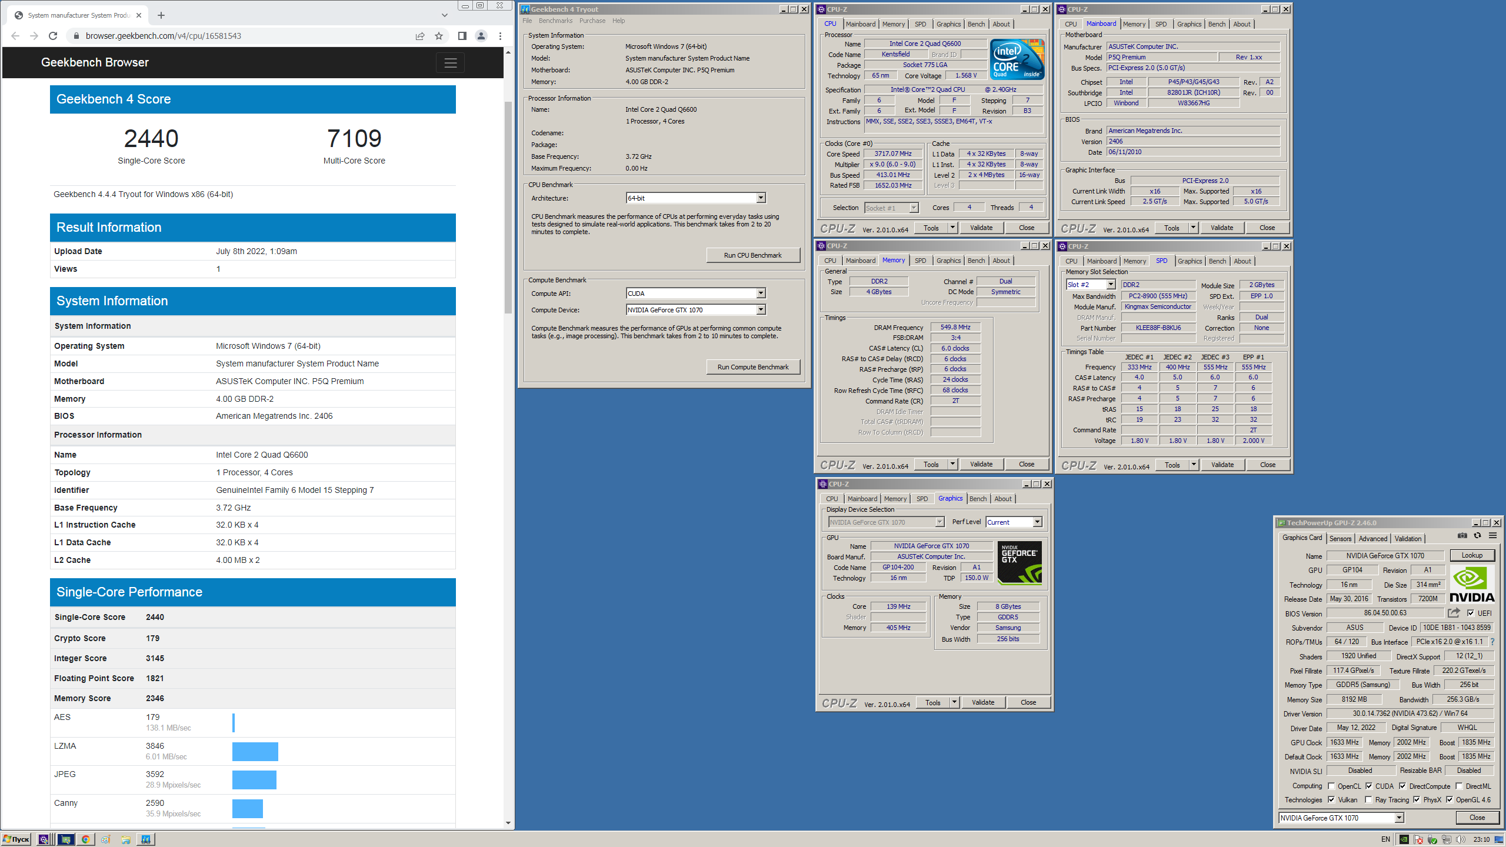
Task: Expand Tools arrow in CPU-Z Mainboard window
Action: (1194, 228)
